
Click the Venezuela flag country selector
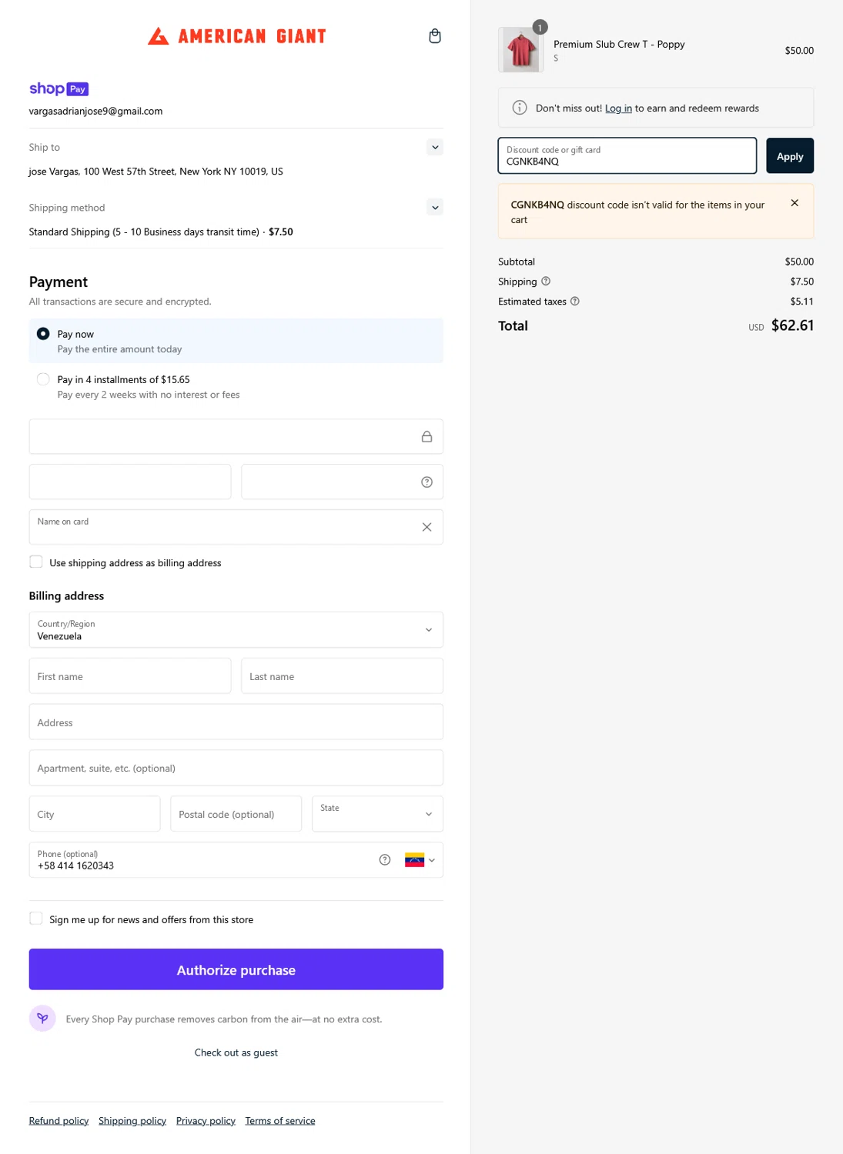pos(420,860)
